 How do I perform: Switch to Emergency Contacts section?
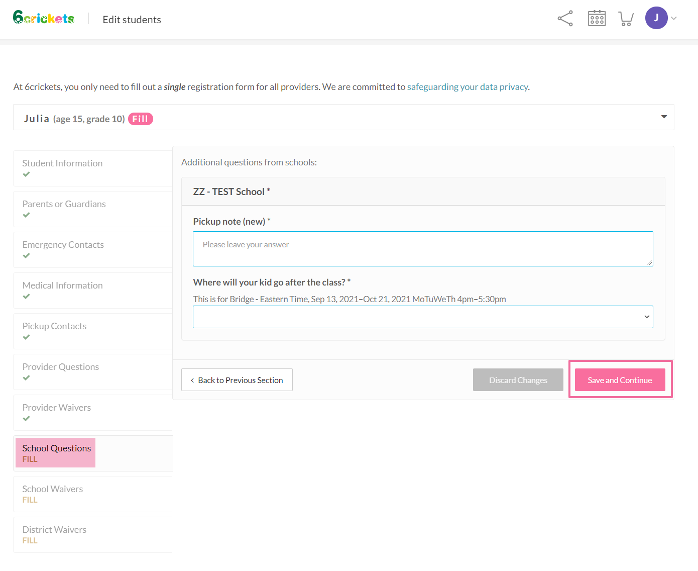click(x=63, y=245)
